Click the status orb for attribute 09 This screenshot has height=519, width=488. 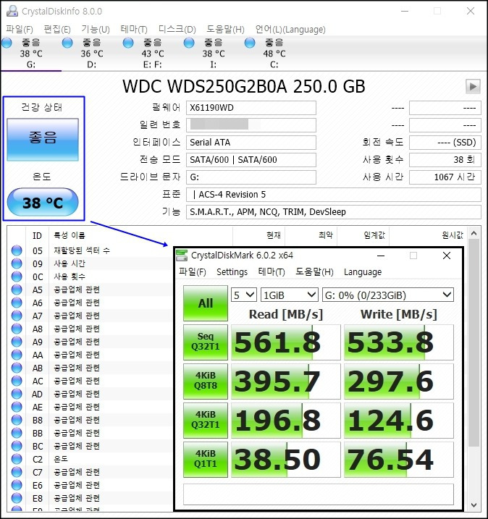(17, 263)
